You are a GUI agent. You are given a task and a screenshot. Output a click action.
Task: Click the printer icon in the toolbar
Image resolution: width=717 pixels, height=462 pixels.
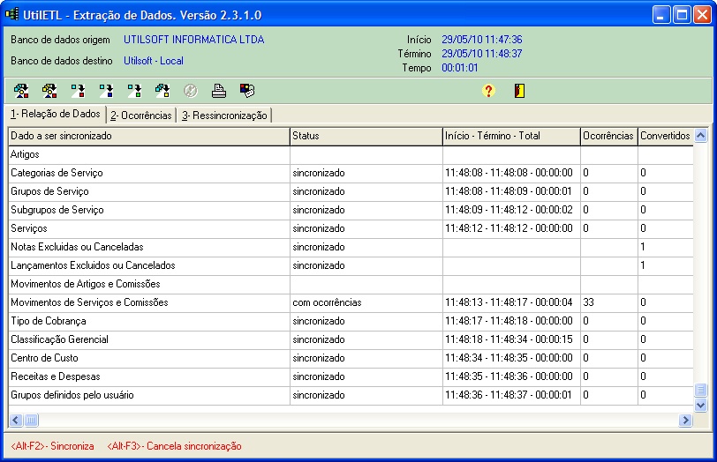click(219, 91)
